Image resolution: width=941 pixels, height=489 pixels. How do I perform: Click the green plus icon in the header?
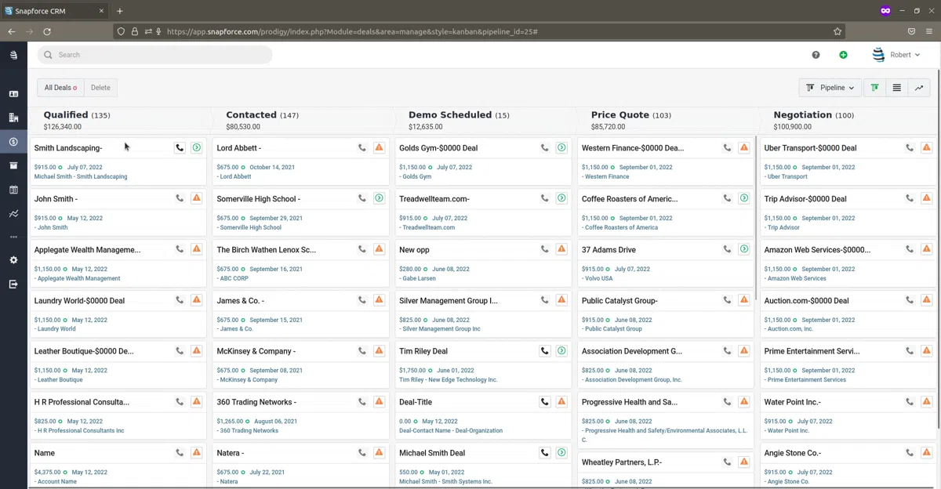coord(843,55)
